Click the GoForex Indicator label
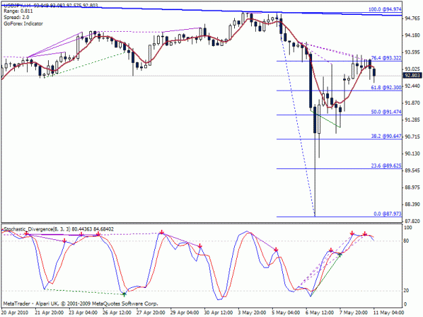This screenshot has height=317, width=423. pos(23,24)
